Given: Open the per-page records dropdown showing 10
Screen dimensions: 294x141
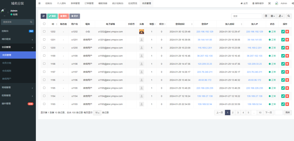Looking at the screenshot, I should point(98,113).
